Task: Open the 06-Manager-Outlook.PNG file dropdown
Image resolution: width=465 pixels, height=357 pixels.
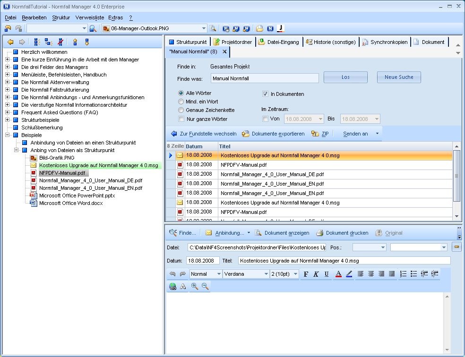Action: point(204,28)
